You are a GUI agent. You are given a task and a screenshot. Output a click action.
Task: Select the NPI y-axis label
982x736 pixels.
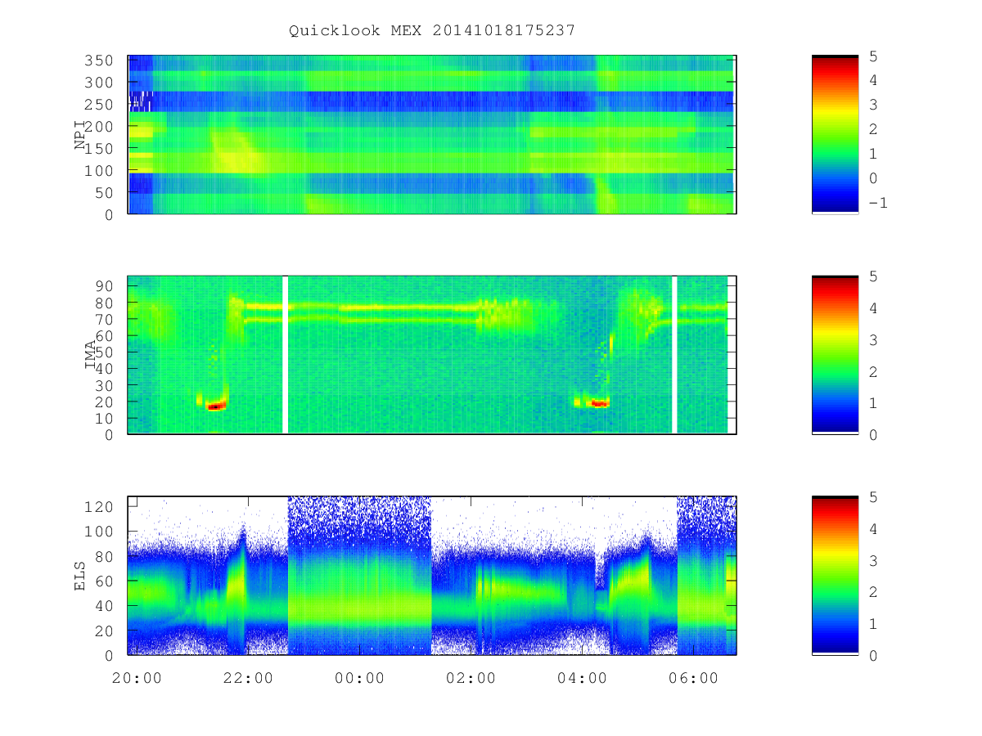pos(80,135)
